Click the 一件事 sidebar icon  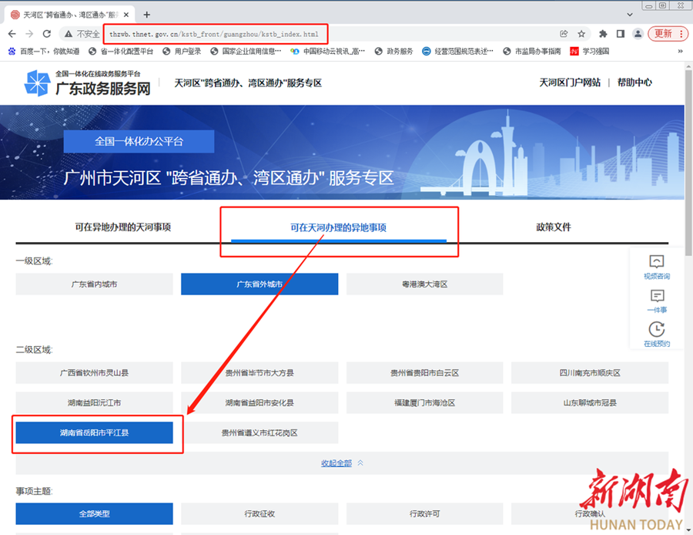(x=657, y=300)
